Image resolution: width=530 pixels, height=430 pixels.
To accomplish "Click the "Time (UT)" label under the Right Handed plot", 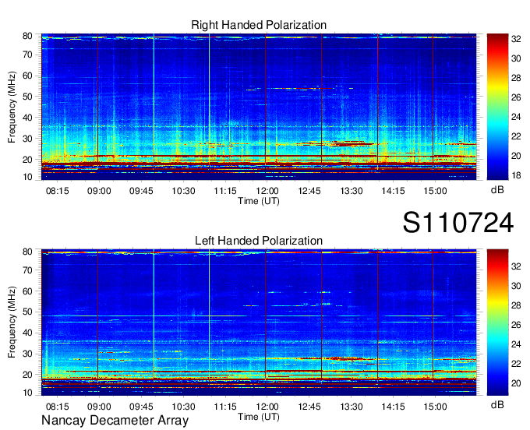I will [259, 201].
